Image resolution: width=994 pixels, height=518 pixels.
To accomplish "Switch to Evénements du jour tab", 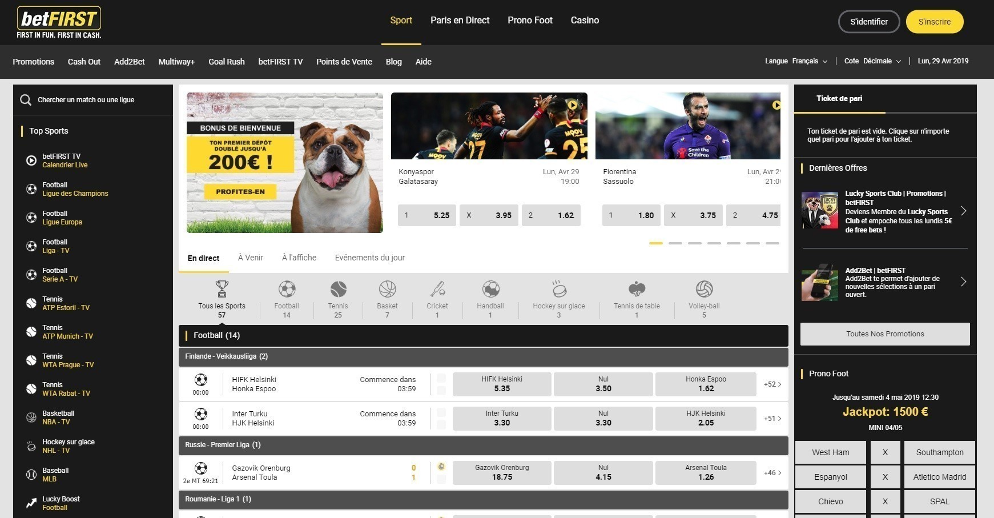I will coord(370,258).
